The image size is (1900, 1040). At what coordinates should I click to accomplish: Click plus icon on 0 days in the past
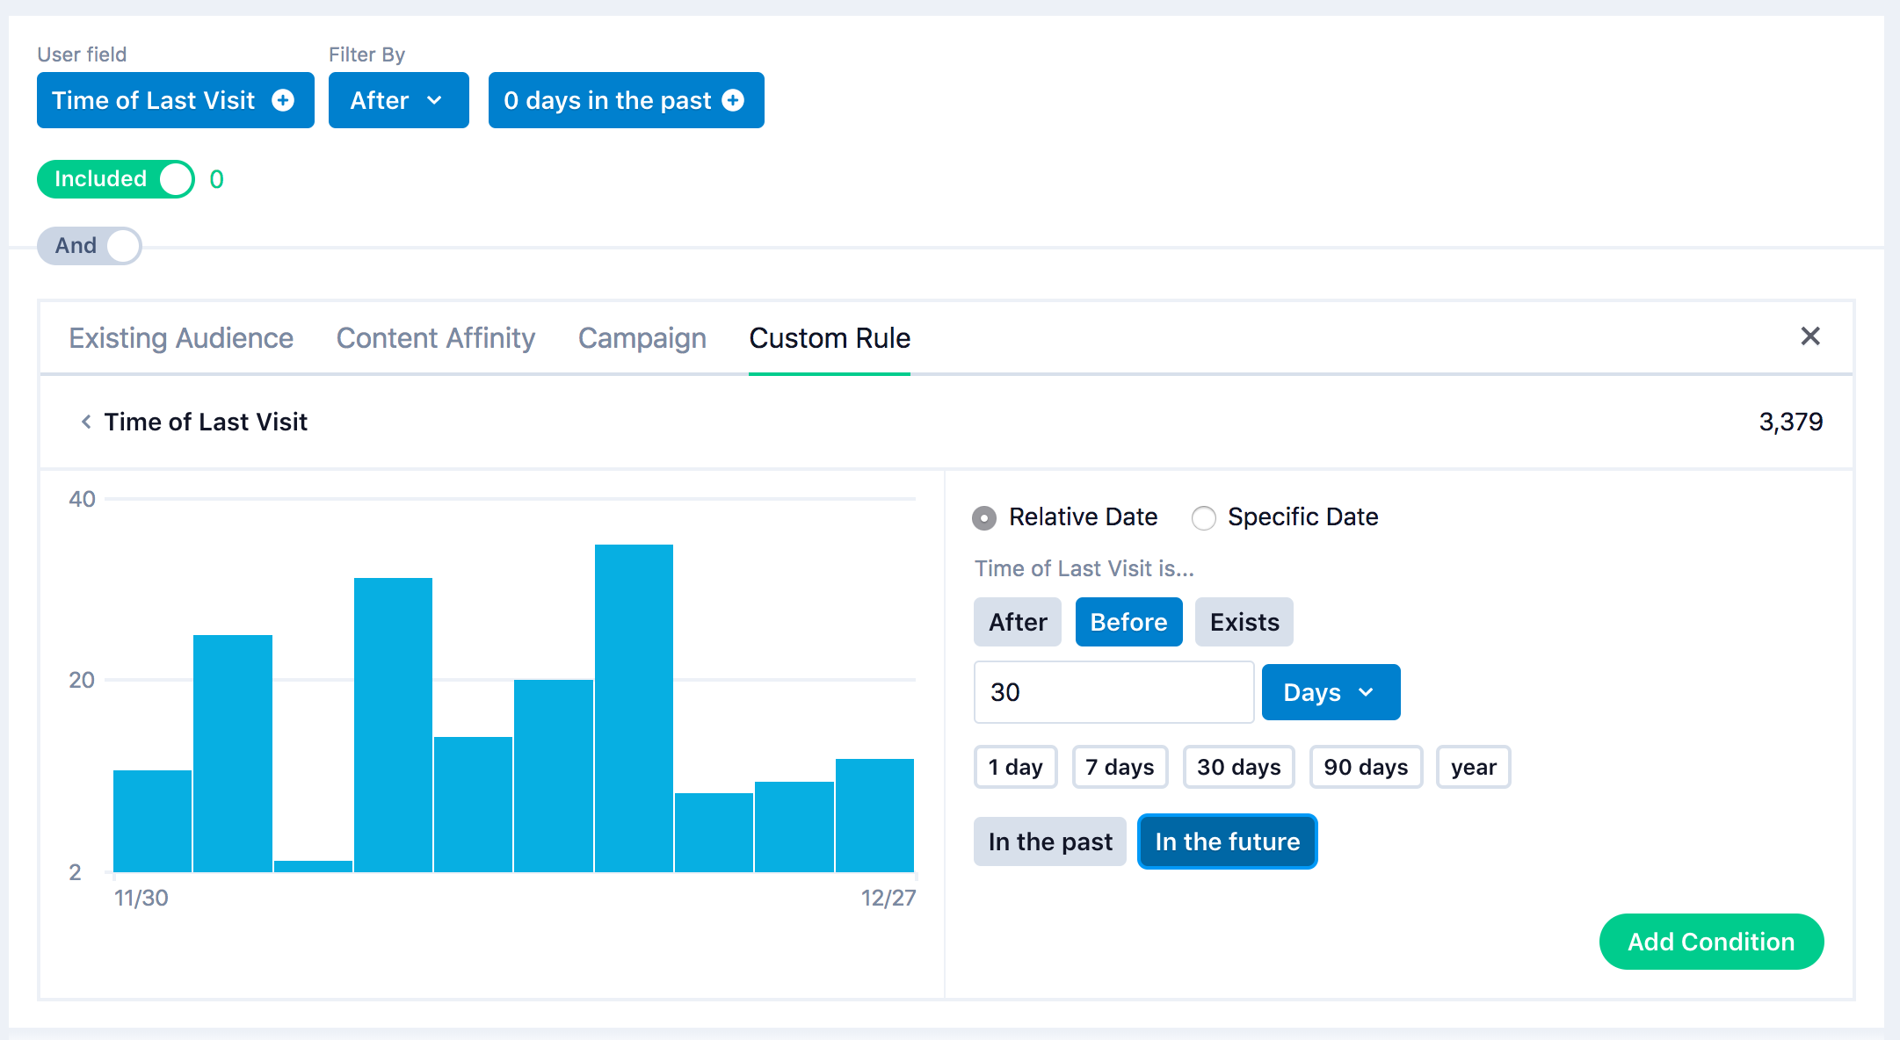coord(733,101)
